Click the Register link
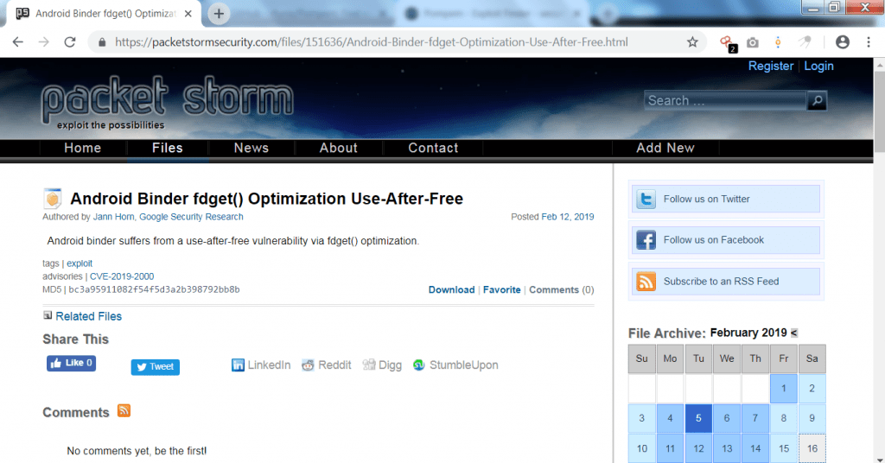The width and height of the screenshot is (885, 463). pyautogui.click(x=771, y=66)
